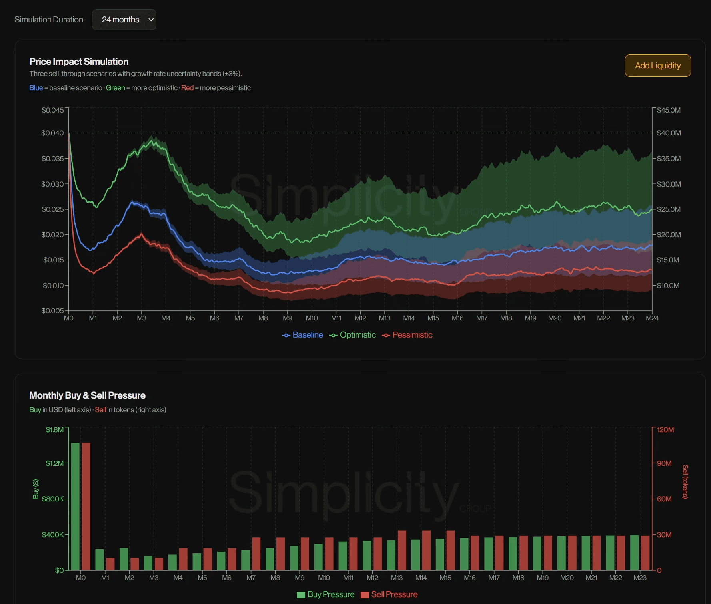This screenshot has height=604, width=711.
Task: Click the M20 label on pressure chart axis
Action: pos(567,578)
